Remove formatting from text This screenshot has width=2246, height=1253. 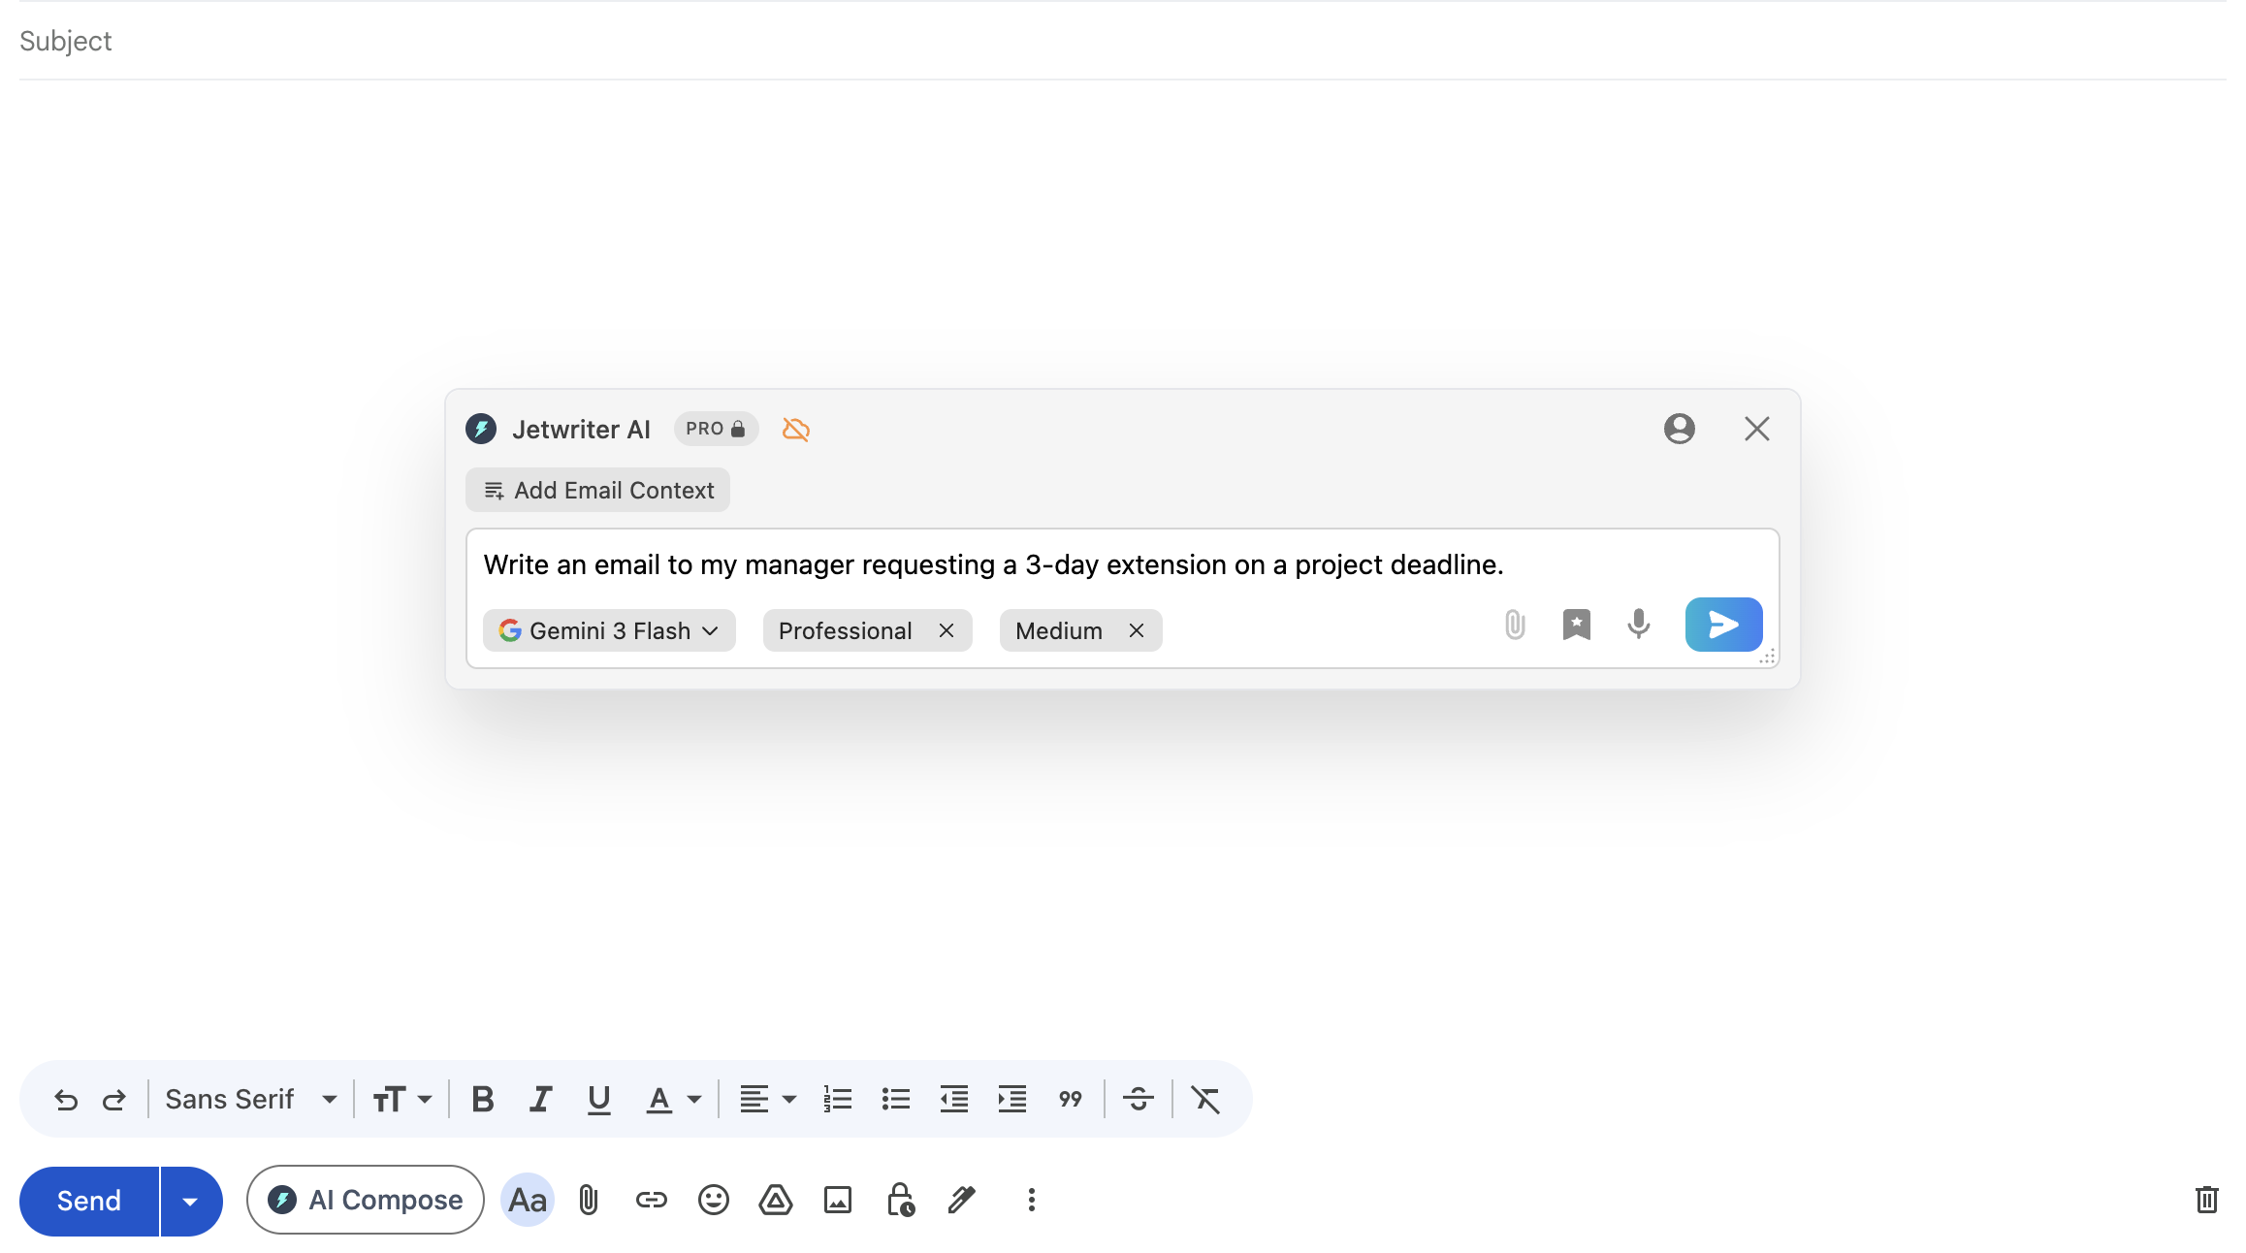point(1205,1100)
